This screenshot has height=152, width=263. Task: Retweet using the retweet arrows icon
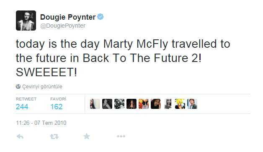pos(54,137)
